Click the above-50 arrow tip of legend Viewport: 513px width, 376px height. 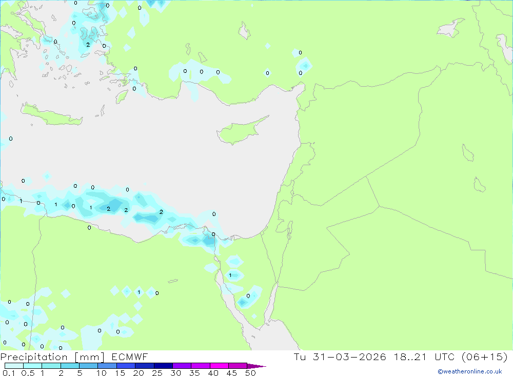tap(256, 366)
